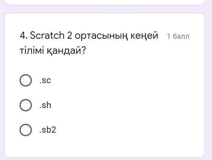Viewport: 212px width, 160px height.
Task: Click the .sb2 option label text
Action: 47,130
